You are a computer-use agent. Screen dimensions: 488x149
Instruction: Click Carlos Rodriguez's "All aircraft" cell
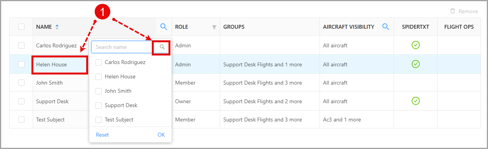point(335,45)
